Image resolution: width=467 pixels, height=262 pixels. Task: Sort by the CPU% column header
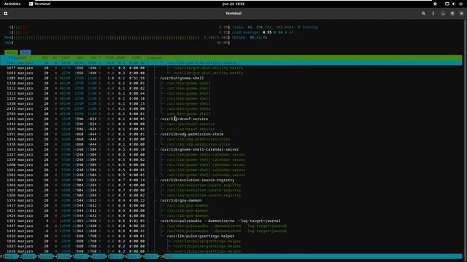pyautogui.click(x=109, y=57)
